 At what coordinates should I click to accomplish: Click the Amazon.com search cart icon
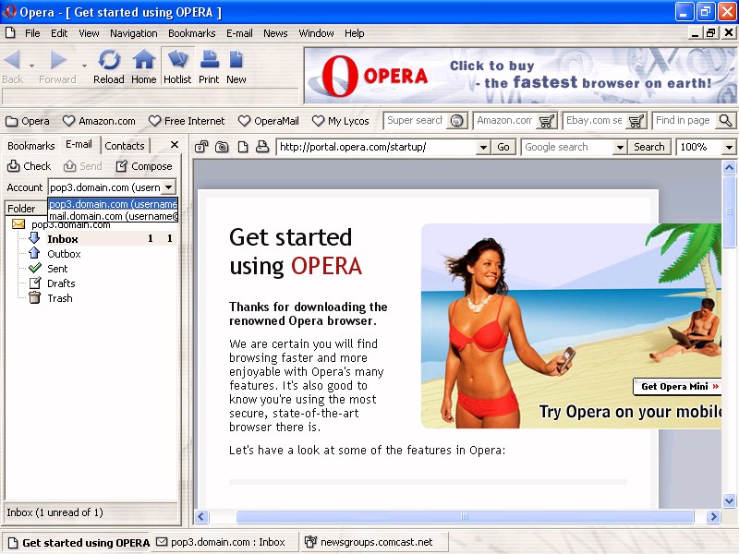click(x=547, y=121)
